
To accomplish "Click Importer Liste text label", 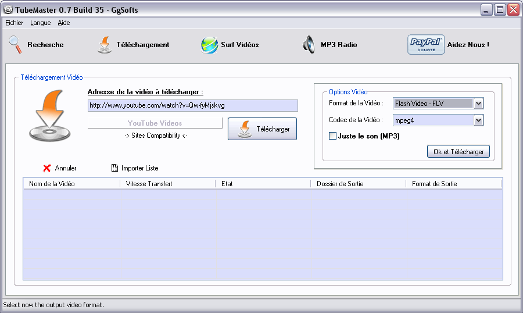I will (139, 168).
